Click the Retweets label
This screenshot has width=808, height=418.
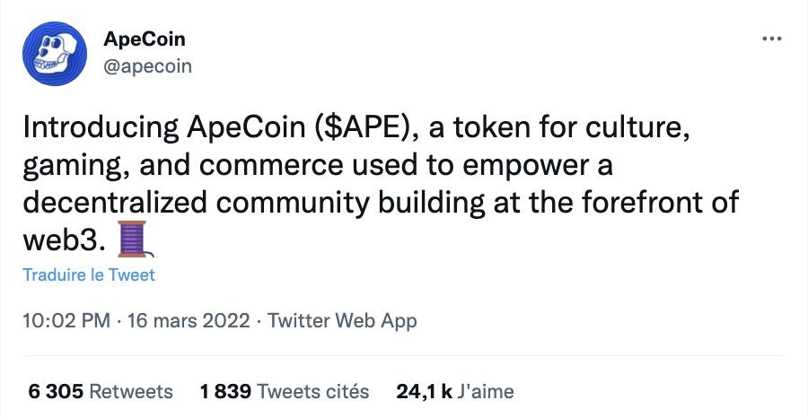tap(131, 392)
